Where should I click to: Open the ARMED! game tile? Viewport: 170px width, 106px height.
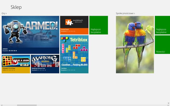point(31,35)
